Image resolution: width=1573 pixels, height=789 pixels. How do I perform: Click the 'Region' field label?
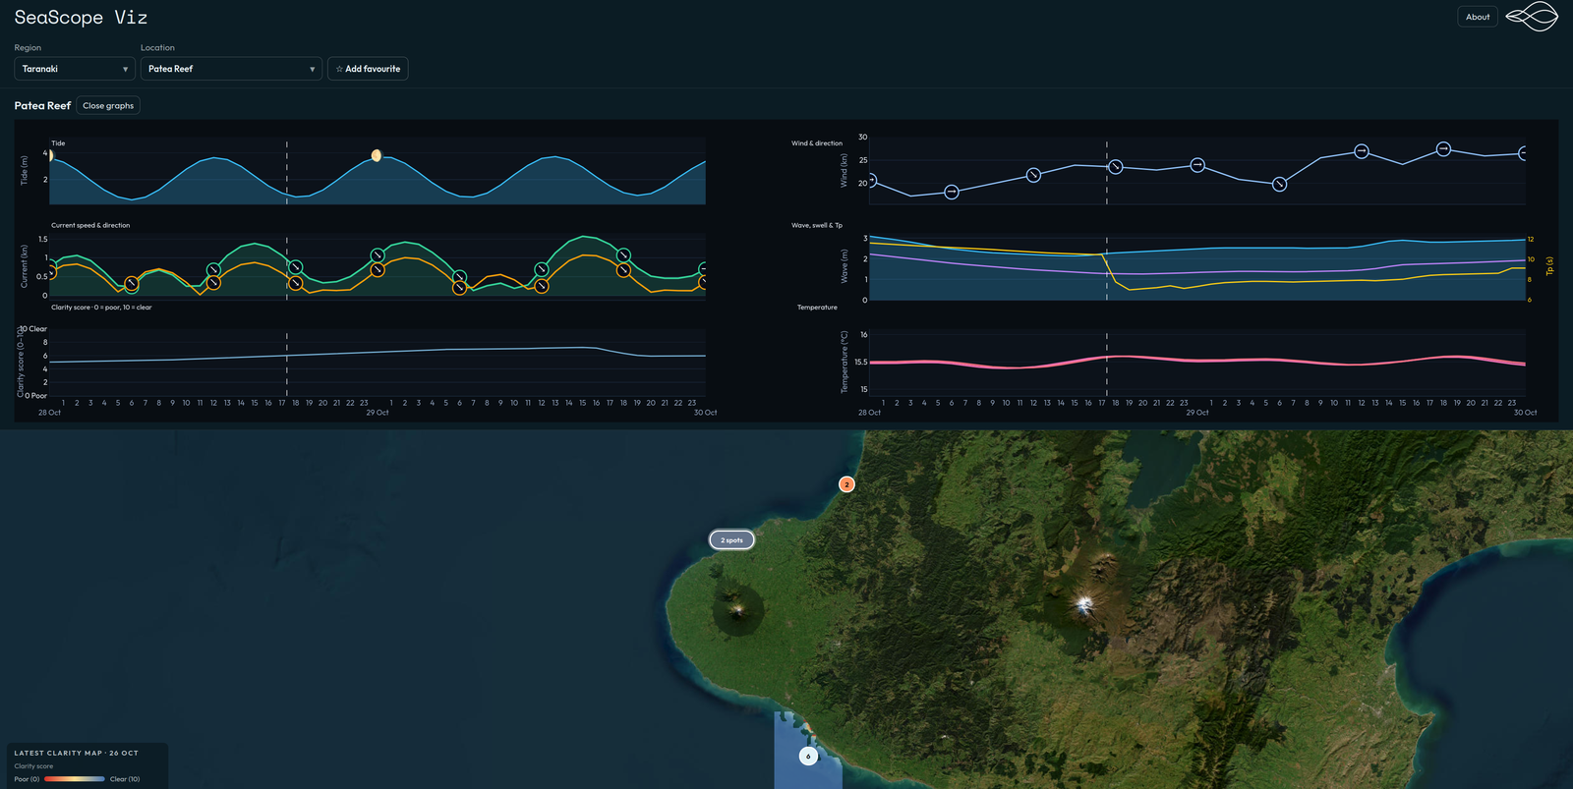click(28, 47)
